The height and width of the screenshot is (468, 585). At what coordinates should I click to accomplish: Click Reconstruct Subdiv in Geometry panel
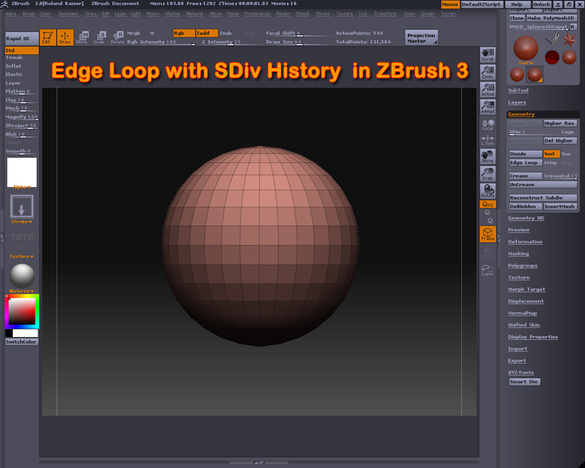[542, 196]
